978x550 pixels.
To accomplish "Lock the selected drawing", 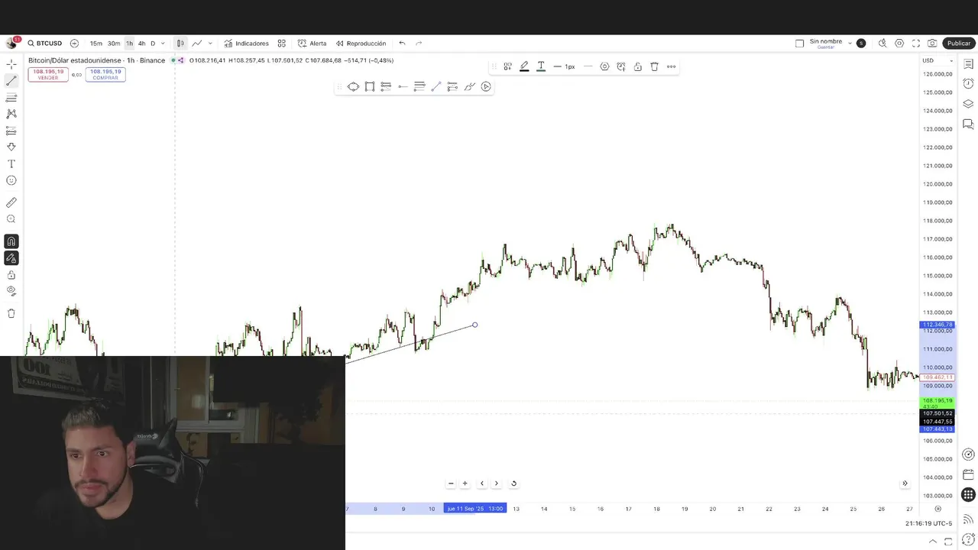I will [x=638, y=66].
